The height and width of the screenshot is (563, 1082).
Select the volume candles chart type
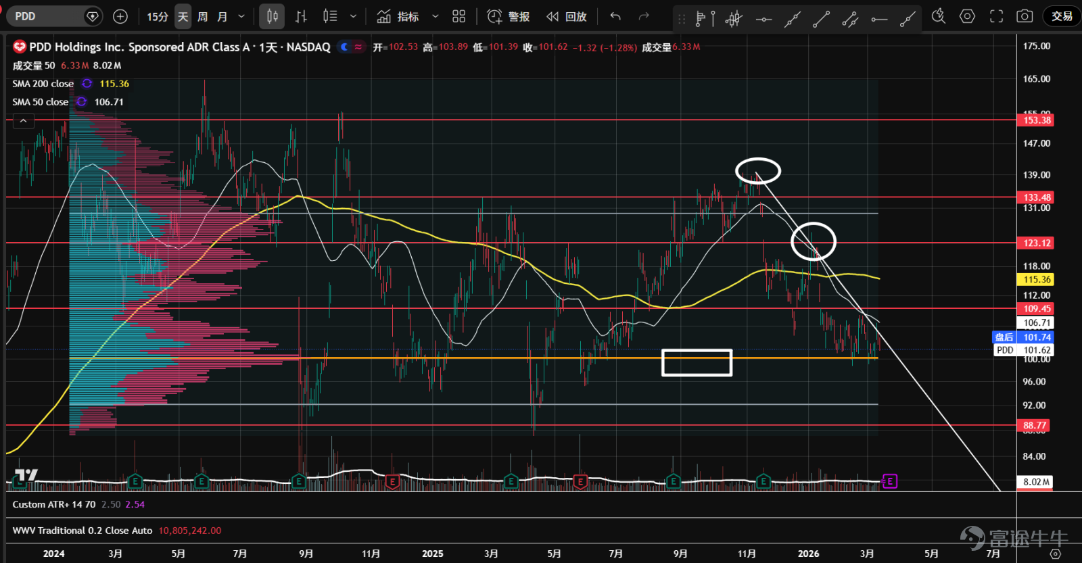click(330, 16)
